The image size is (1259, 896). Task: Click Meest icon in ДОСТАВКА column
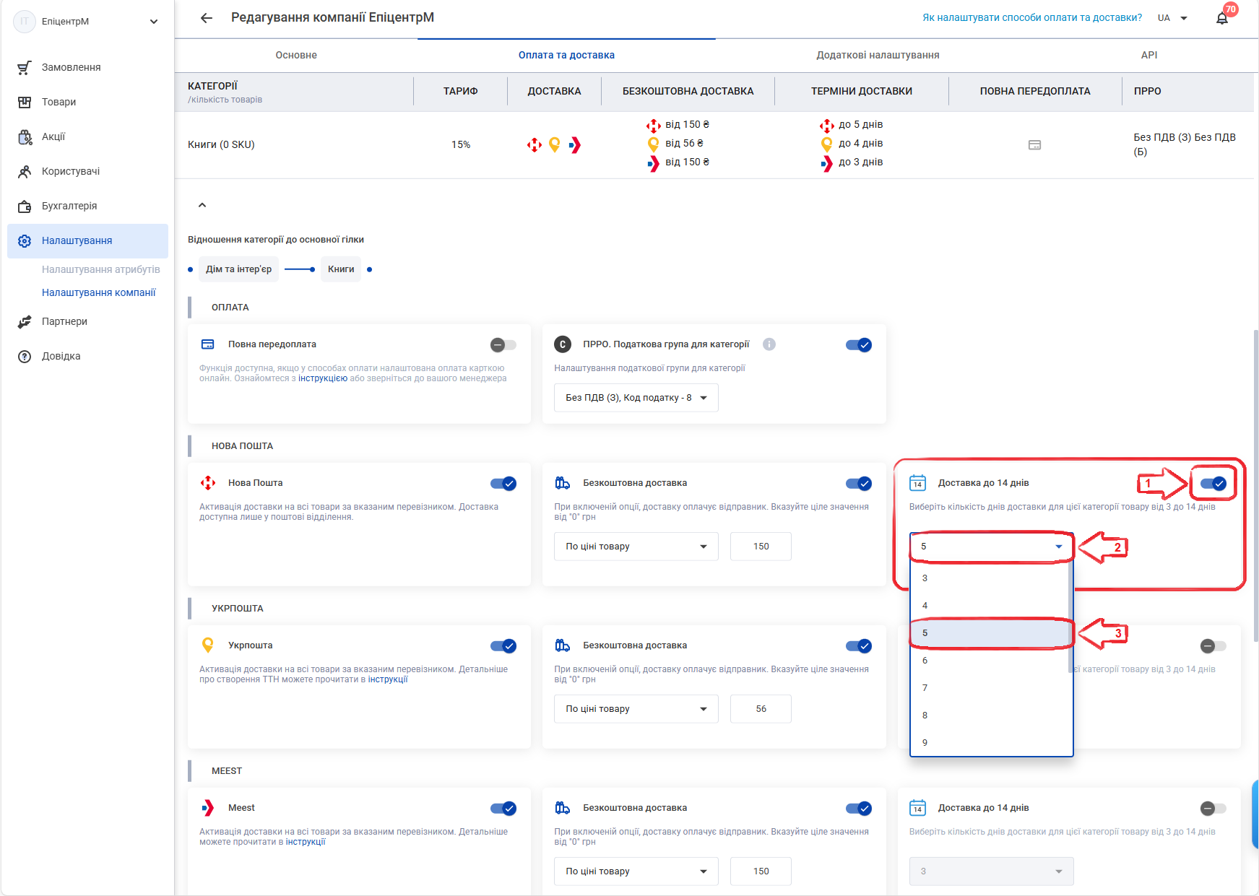pos(575,145)
